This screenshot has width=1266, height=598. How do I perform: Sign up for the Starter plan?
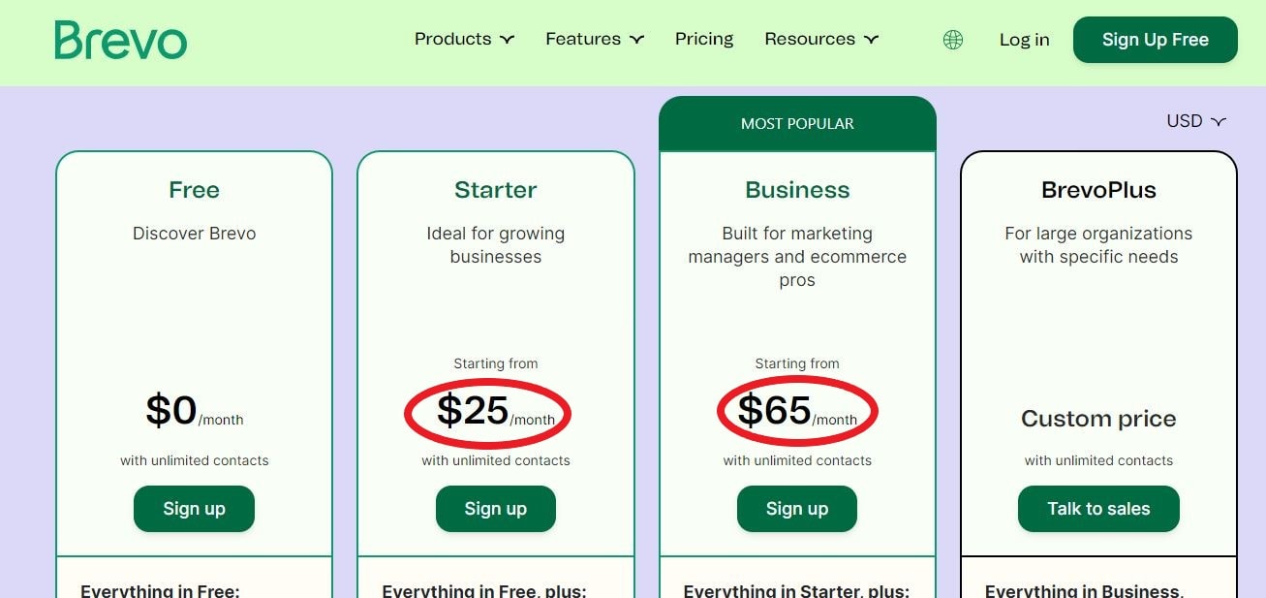click(x=495, y=508)
